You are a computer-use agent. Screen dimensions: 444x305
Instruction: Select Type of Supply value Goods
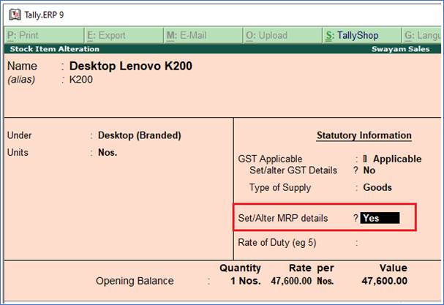(x=377, y=187)
